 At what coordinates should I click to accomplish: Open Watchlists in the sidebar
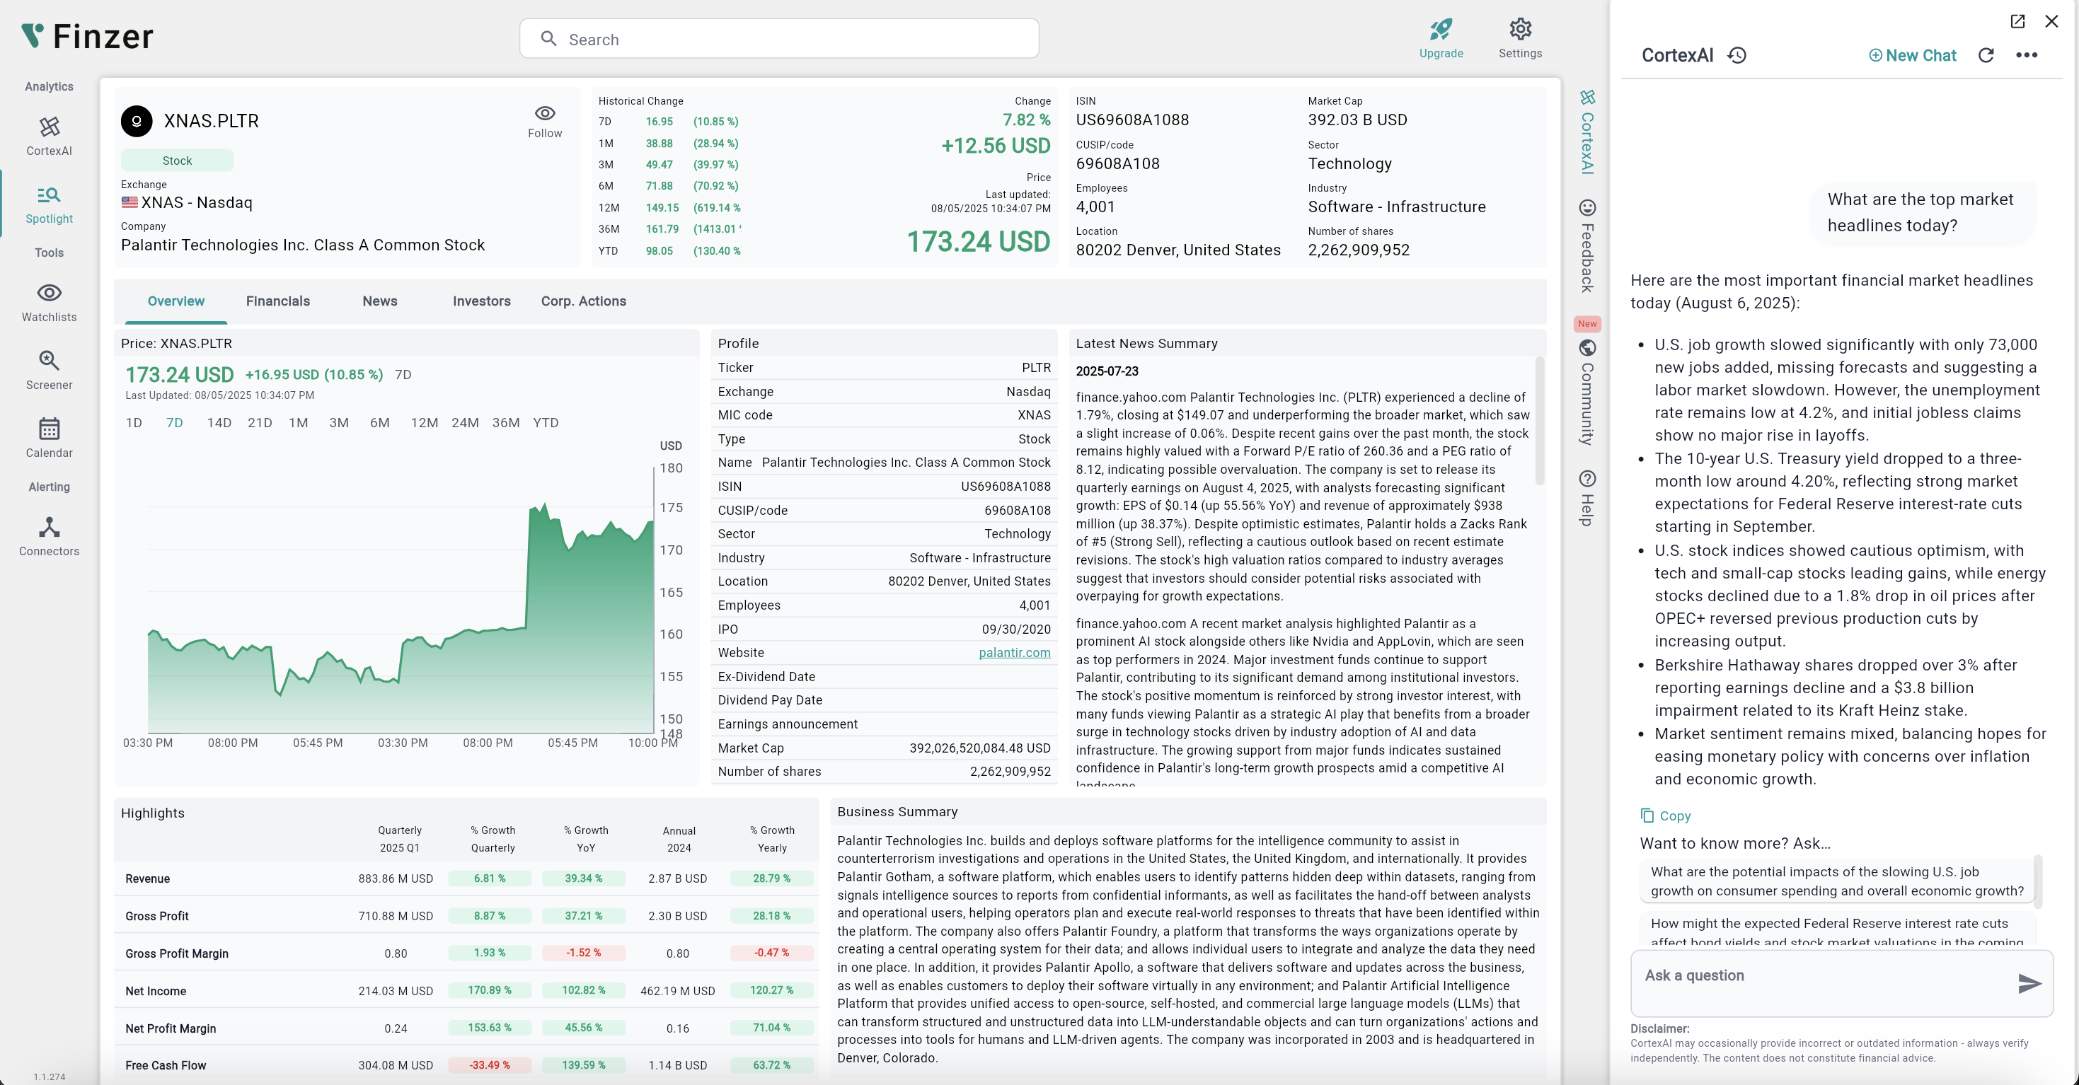click(x=50, y=303)
